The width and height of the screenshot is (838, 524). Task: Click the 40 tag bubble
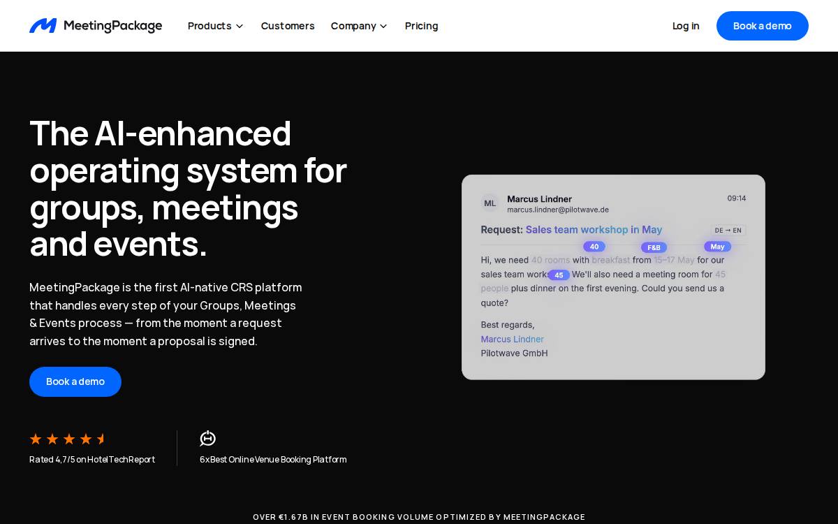click(x=594, y=247)
